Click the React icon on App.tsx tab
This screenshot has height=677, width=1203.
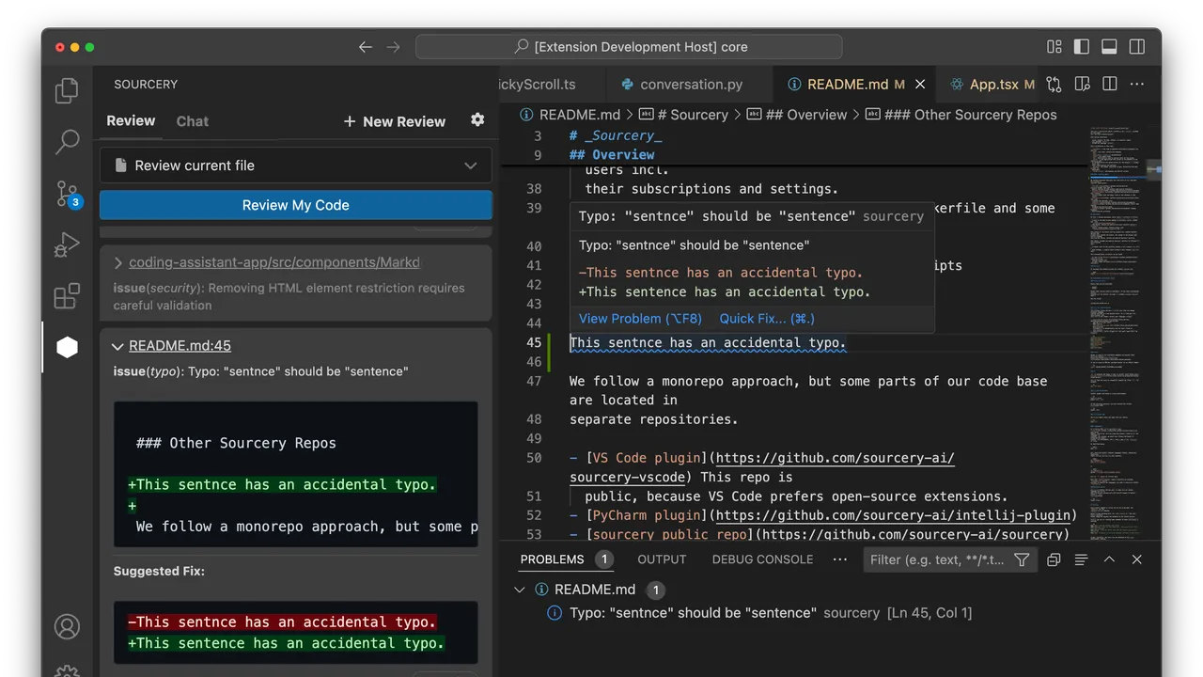(957, 84)
